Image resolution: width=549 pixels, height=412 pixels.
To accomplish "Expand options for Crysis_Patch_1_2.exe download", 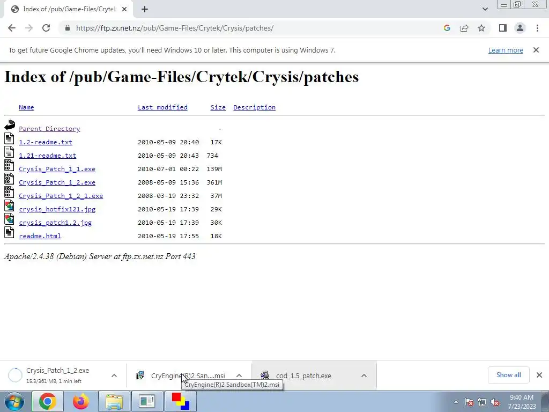I will 114,376.
